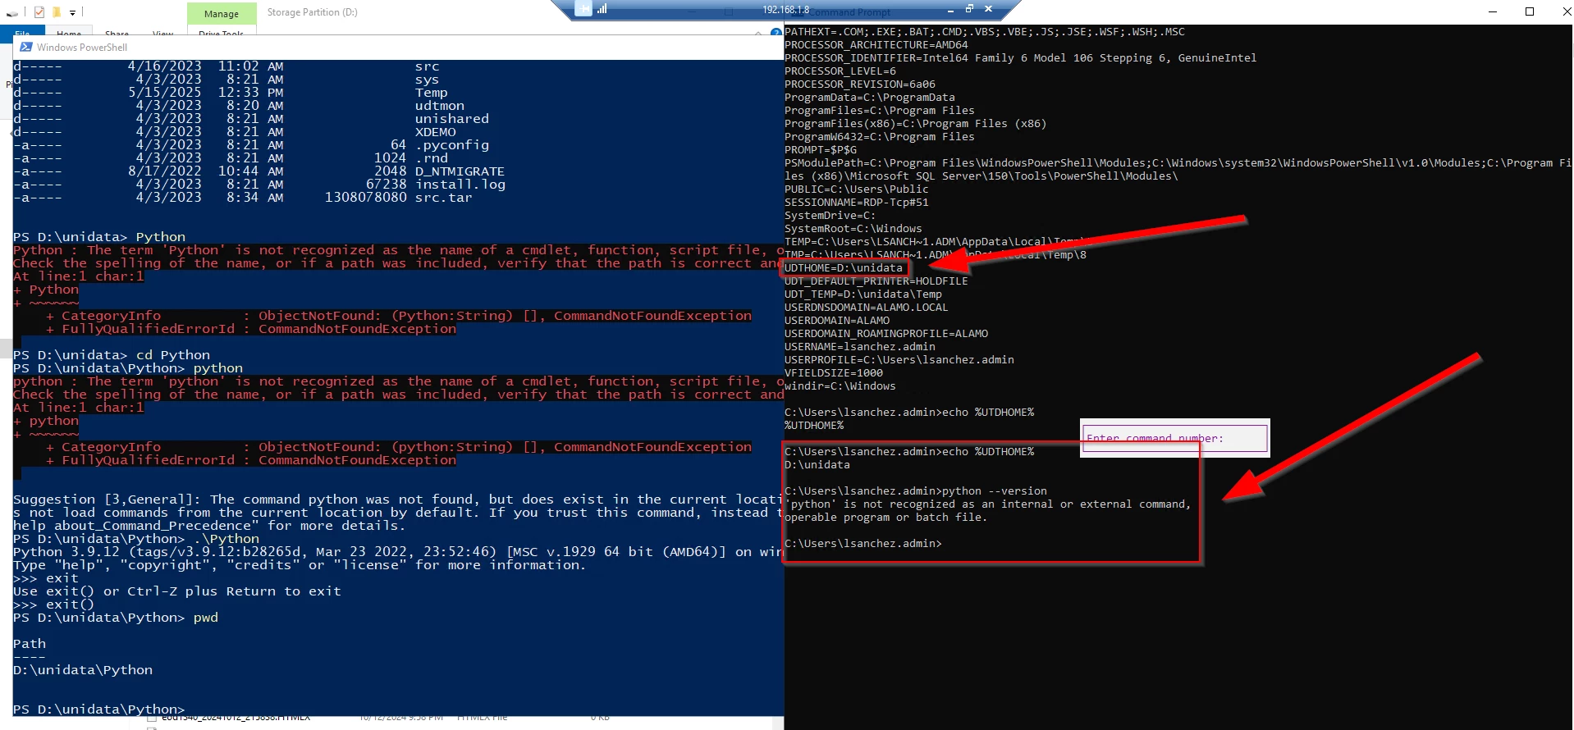Pin the remote desktop connection bar
Screen dimensions: 1574x730
[x=582, y=9]
